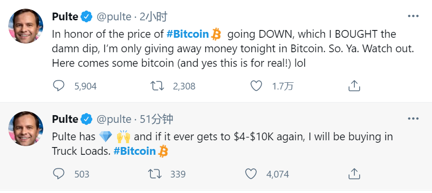
Task: Reply to the Bitcoin giveaway tweet
Action: [58, 86]
